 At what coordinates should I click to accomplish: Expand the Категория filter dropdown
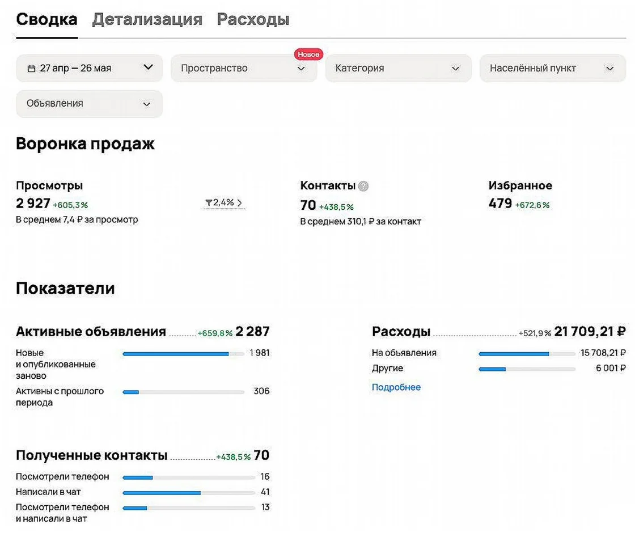(x=399, y=68)
